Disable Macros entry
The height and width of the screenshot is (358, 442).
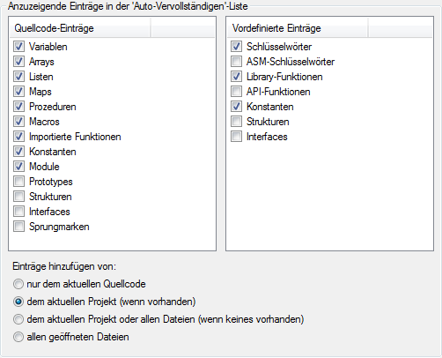click(18, 122)
